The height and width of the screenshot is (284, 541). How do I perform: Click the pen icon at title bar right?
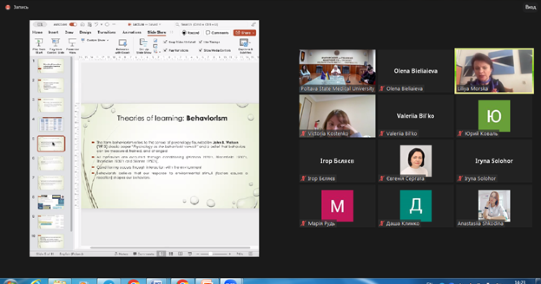[253, 25]
